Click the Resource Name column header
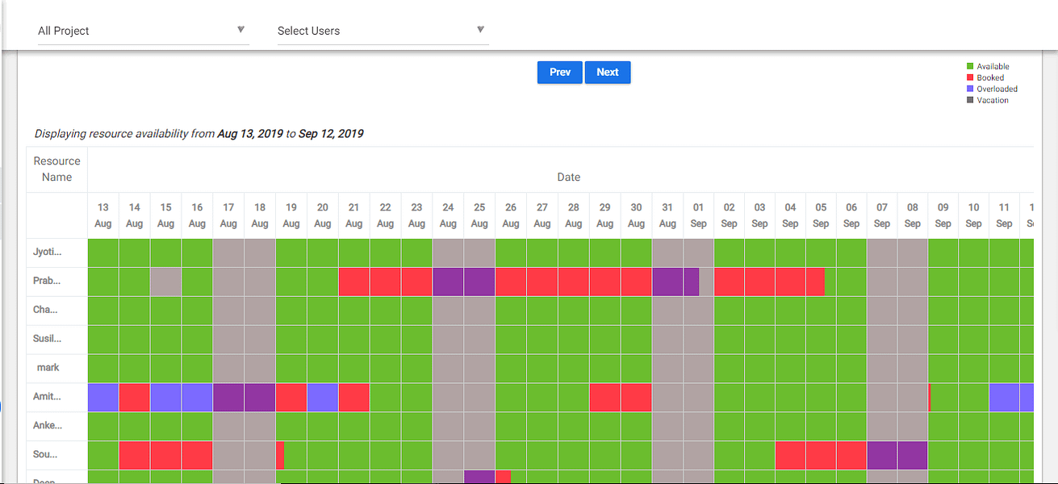Screen dimensions: 1058x484 57,169
